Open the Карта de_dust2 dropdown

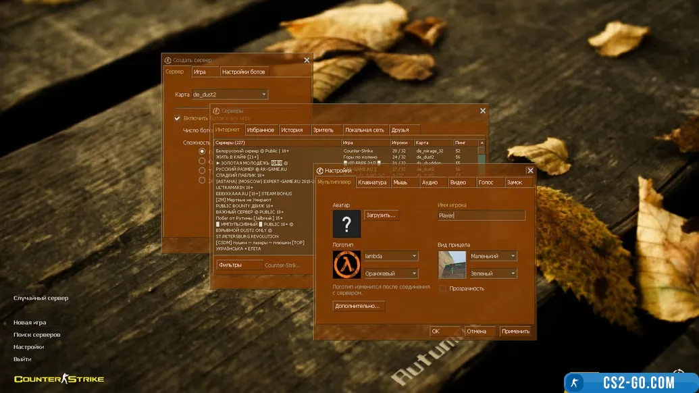tap(263, 95)
